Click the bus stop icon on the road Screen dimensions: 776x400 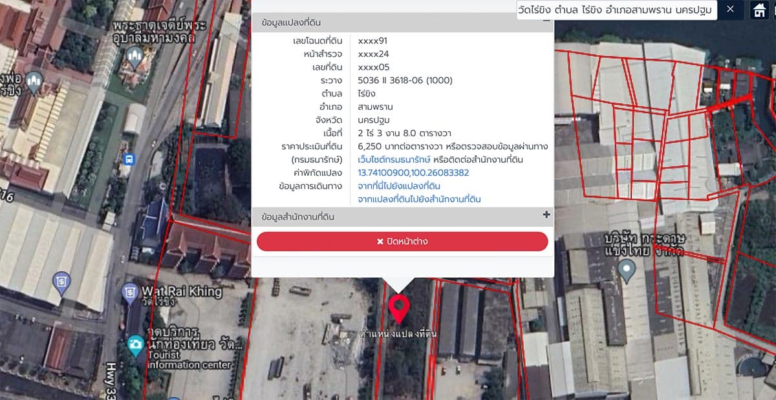(129, 158)
